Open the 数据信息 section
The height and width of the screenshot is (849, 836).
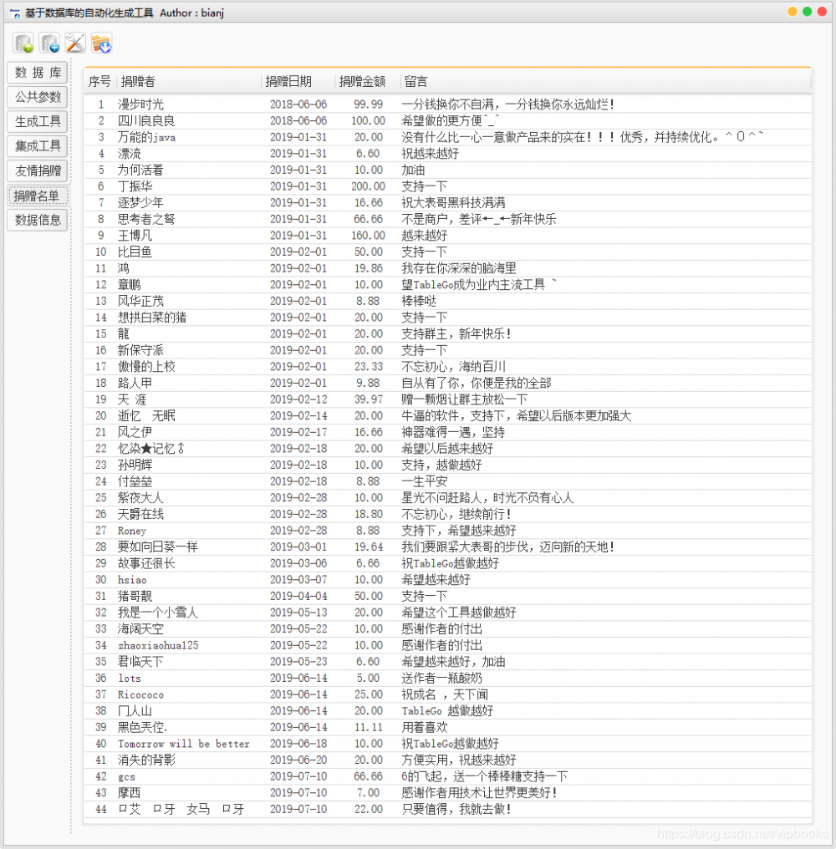[37, 220]
